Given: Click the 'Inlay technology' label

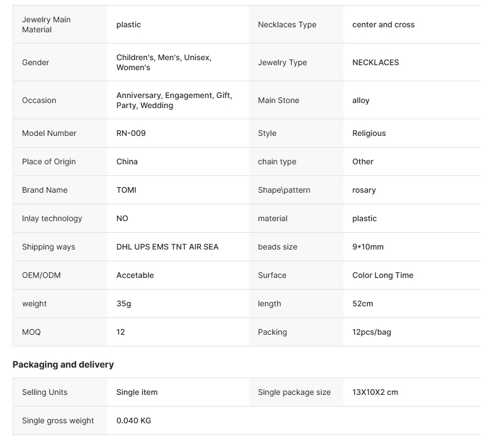Looking at the screenshot, I should (52, 218).
